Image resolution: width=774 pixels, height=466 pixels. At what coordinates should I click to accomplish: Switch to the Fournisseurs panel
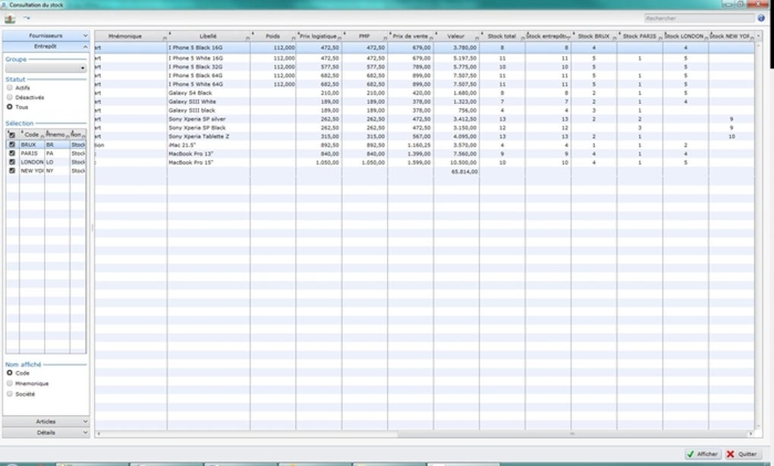pyautogui.click(x=46, y=35)
